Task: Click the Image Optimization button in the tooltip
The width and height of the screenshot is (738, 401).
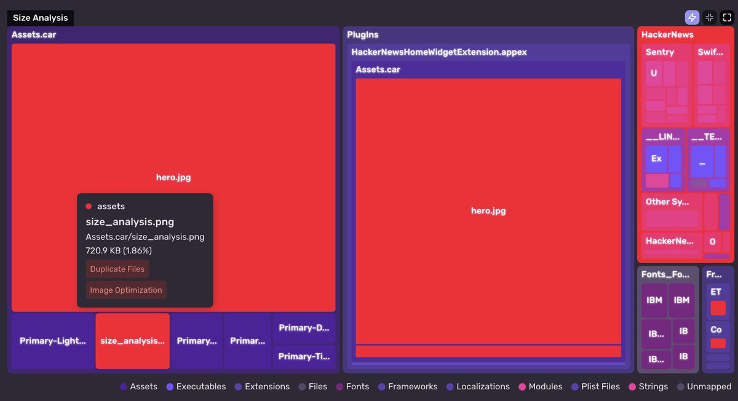Action: [126, 290]
